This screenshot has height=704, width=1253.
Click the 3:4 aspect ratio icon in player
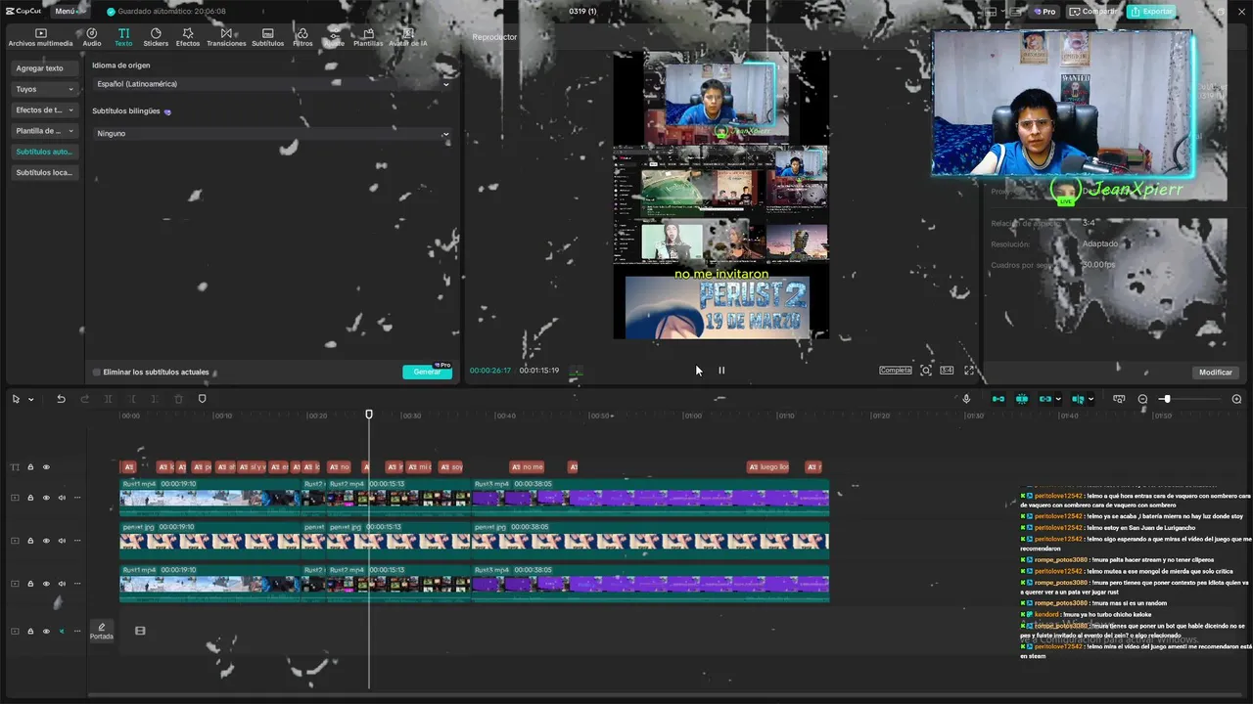(x=947, y=371)
